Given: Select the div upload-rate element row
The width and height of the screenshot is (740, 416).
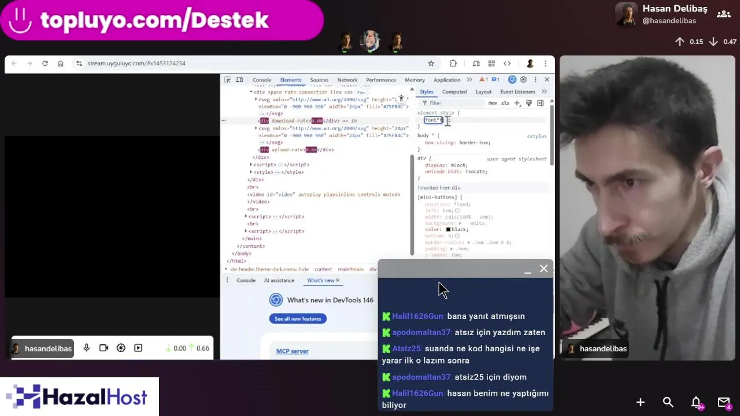Looking at the screenshot, I should (296, 150).
